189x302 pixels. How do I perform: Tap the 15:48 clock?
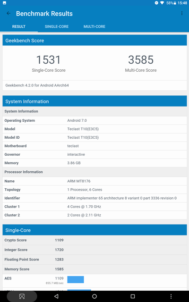click(182, 3)
